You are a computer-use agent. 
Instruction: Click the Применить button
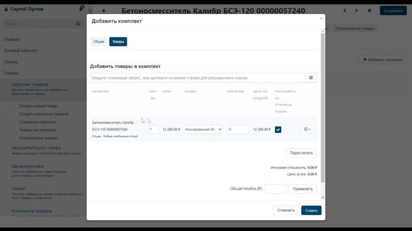[x=303, y=189]
